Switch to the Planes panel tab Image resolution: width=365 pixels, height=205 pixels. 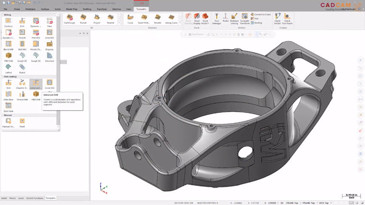12,198
